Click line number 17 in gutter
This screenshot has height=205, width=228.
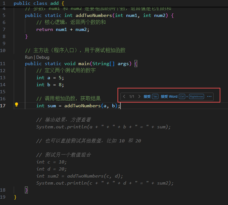[3, 106]
